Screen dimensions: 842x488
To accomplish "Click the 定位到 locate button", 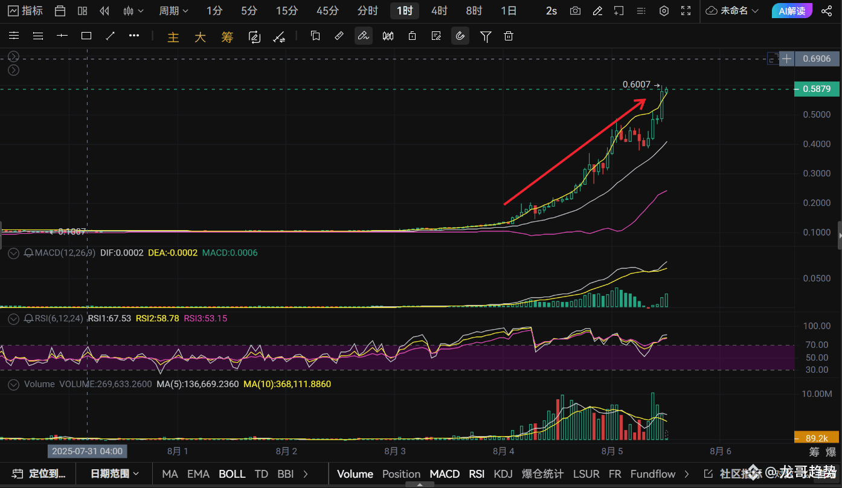I will 39,474.
